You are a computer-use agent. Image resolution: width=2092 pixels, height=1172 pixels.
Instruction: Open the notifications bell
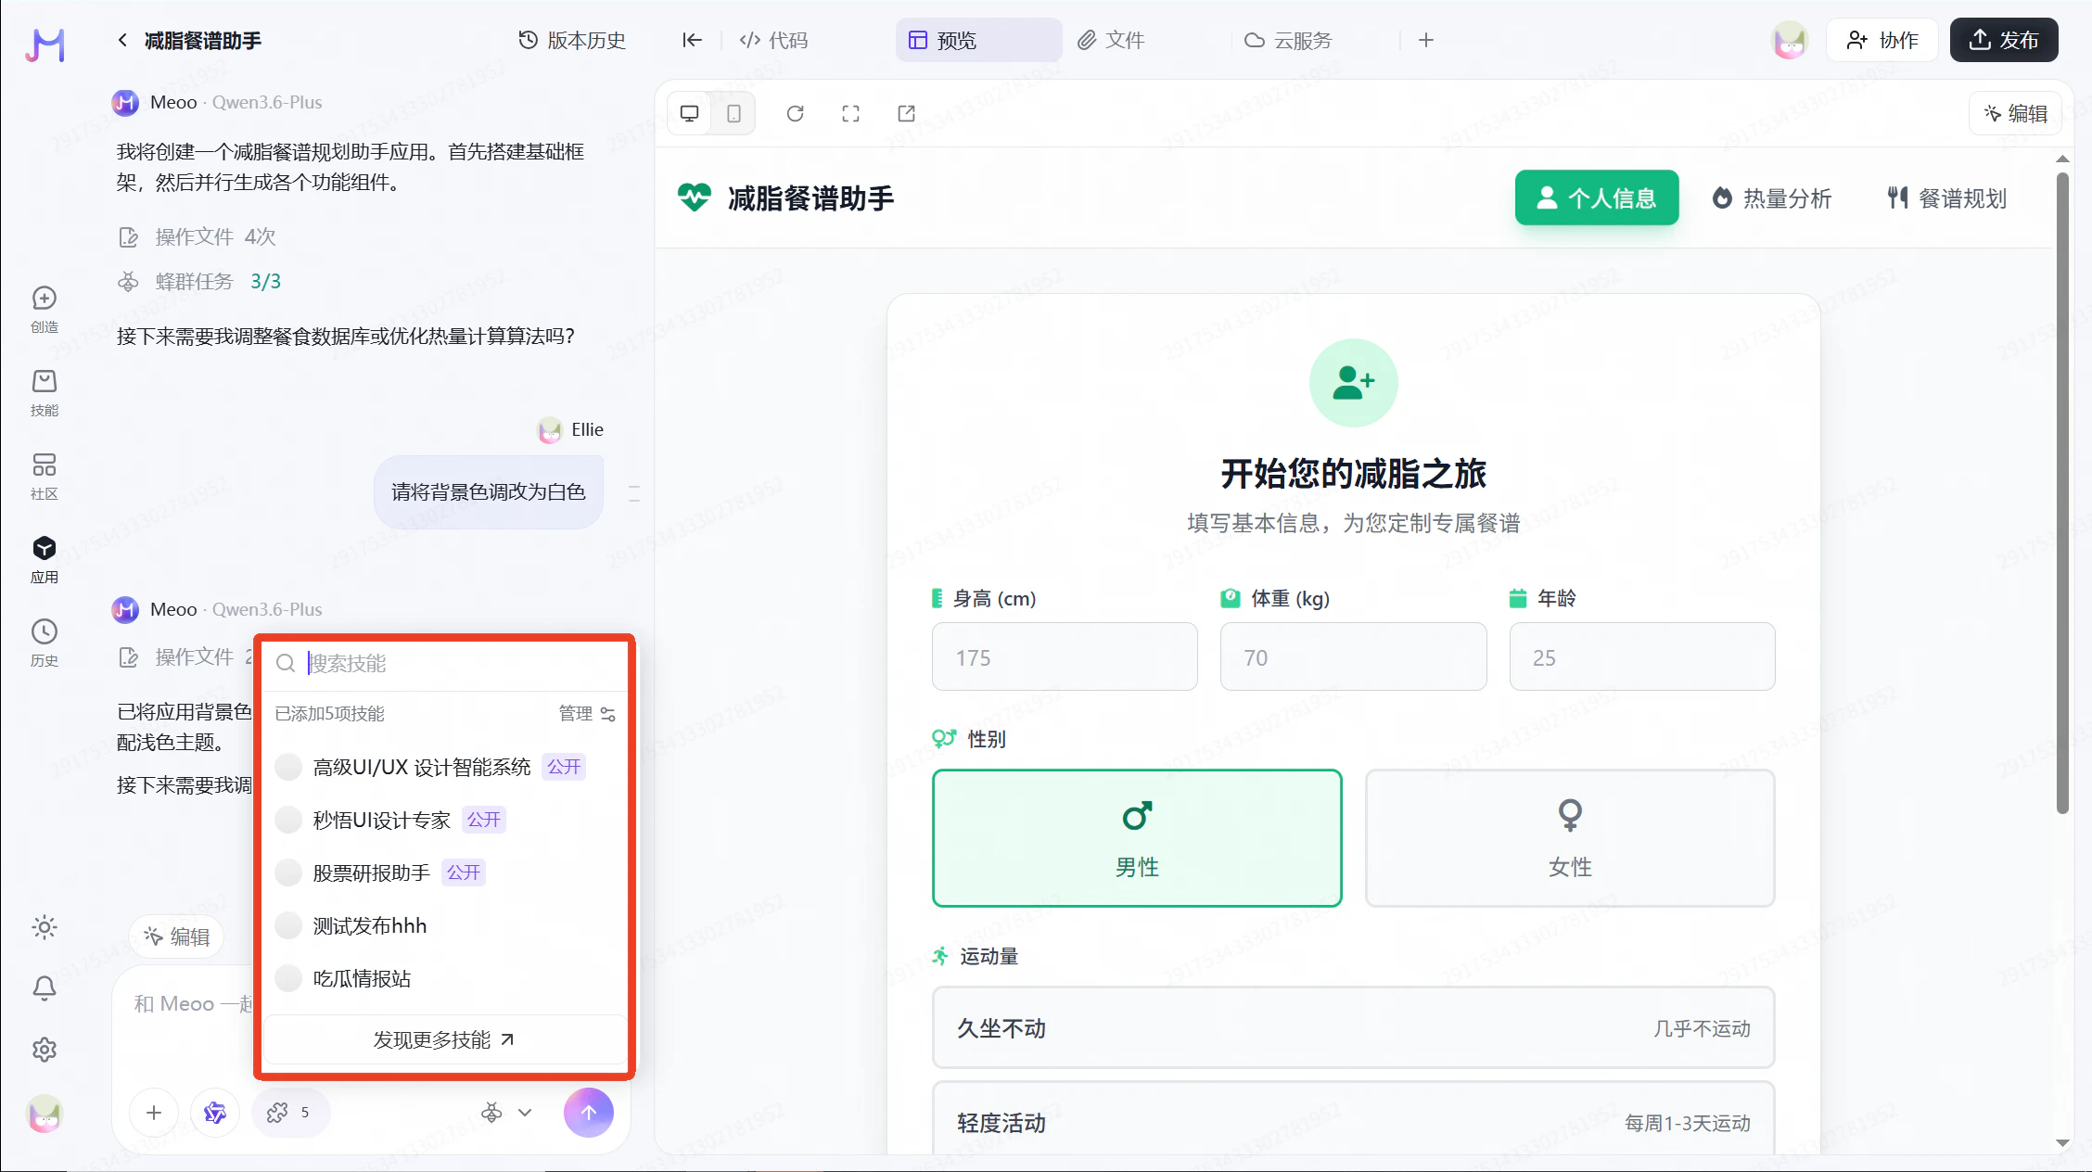click(45, 988)
